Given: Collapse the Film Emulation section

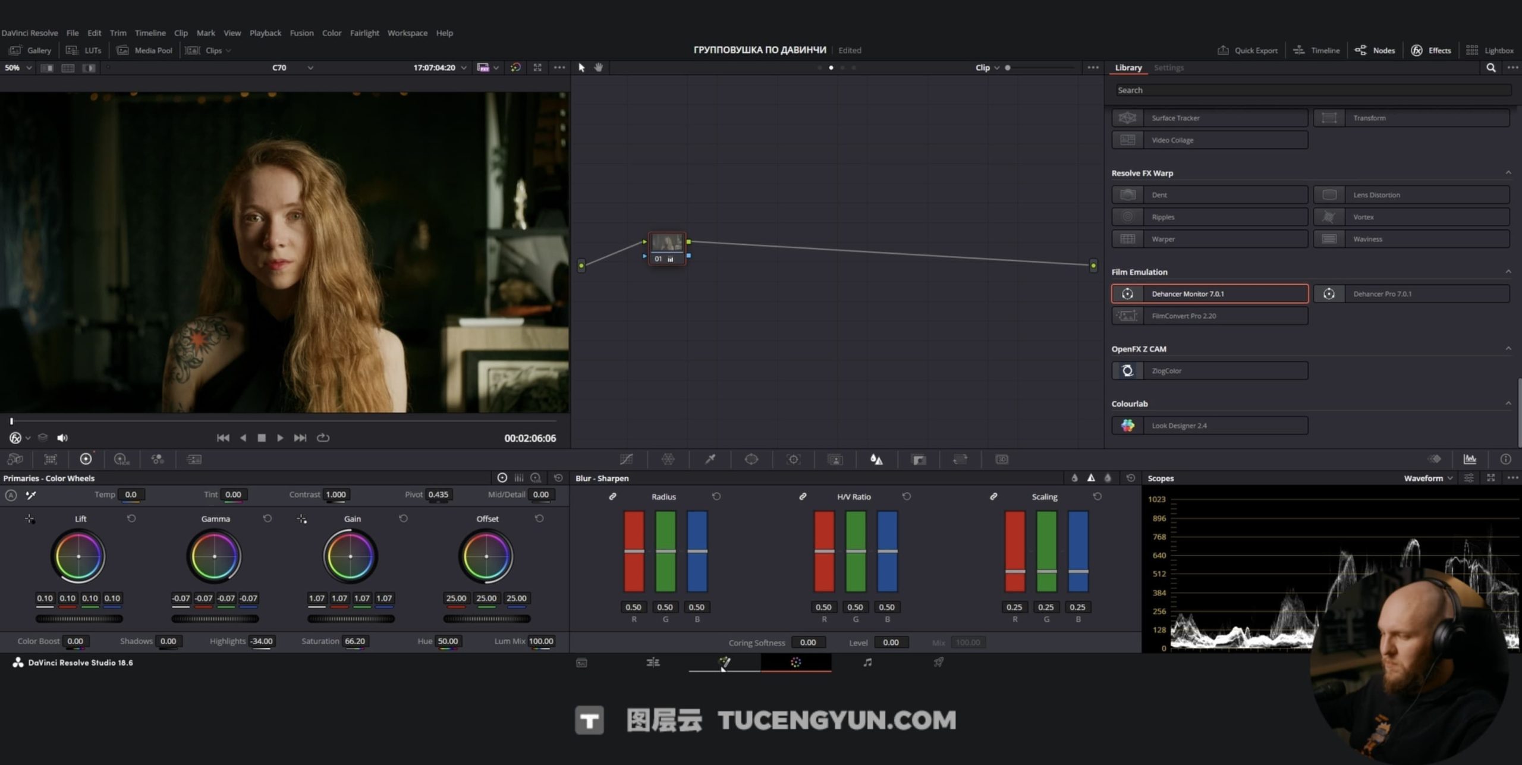Looking at the screenshot, I should pyautogui.click(x=1508, y=272).
